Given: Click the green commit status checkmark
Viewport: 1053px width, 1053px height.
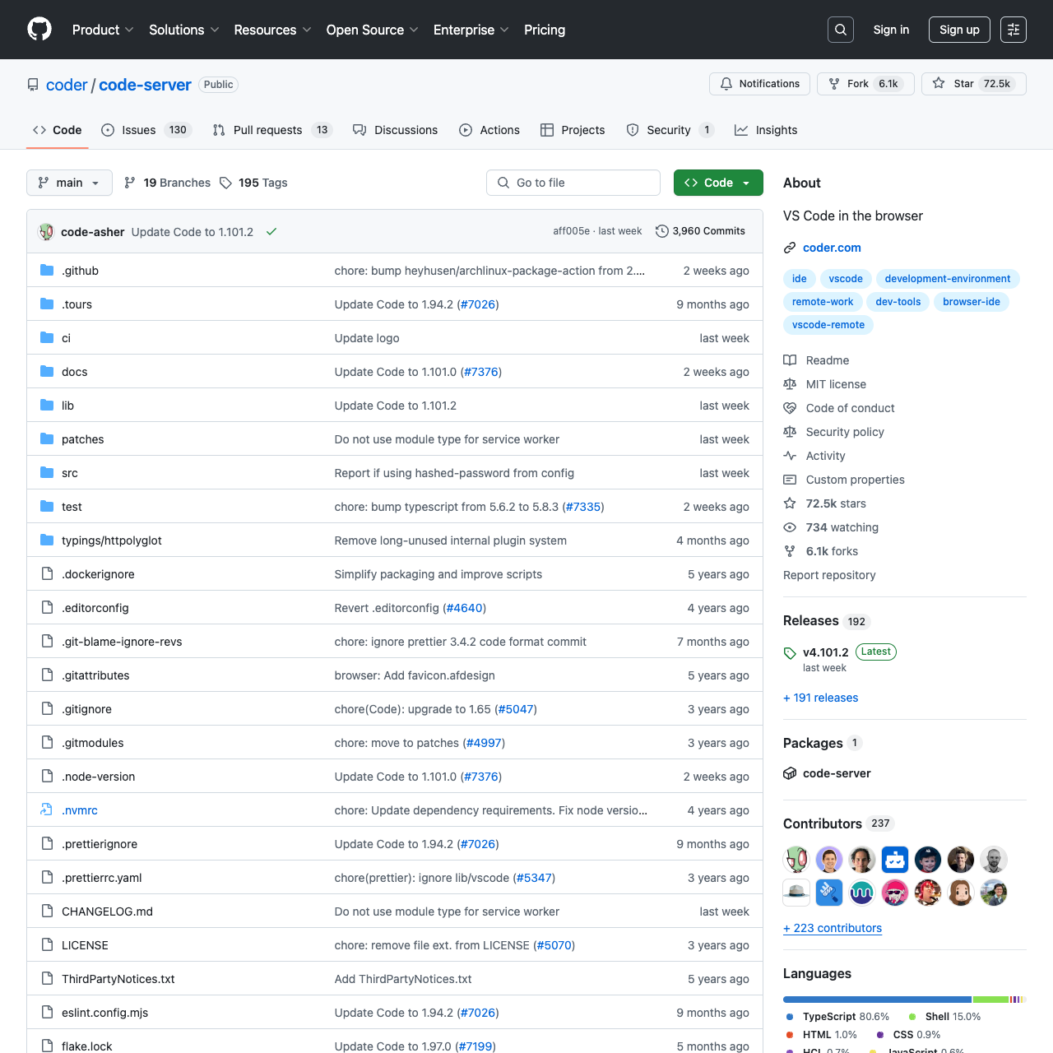Looking at the screenshot, I should pyautogui.click(x=271, y=232).
